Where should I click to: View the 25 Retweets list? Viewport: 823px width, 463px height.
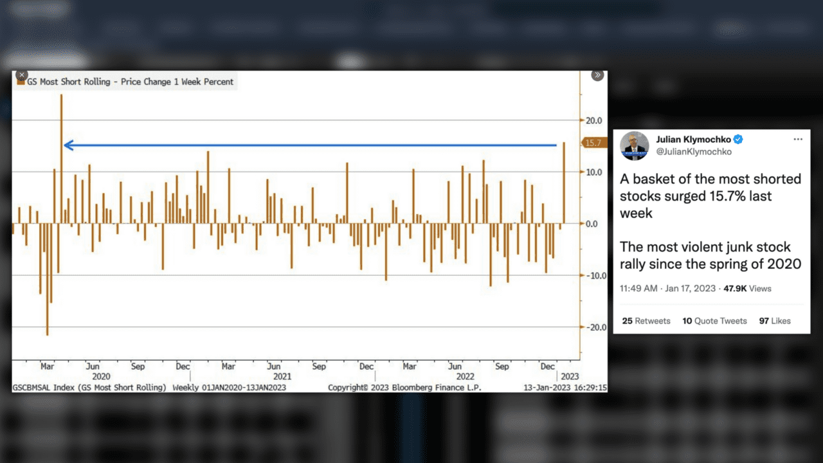point(646,321)
